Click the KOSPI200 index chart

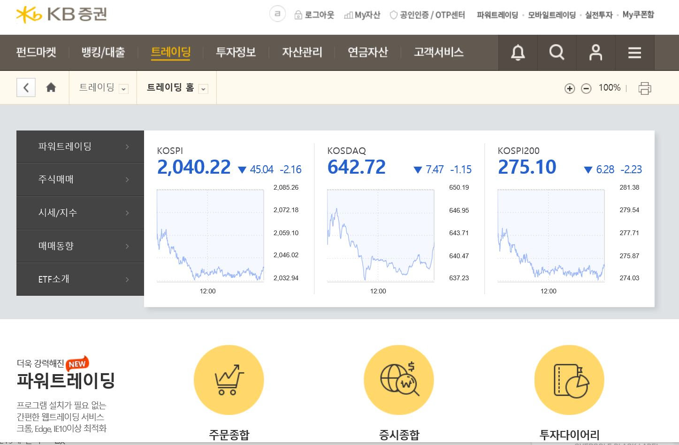[x=551, y=235]
